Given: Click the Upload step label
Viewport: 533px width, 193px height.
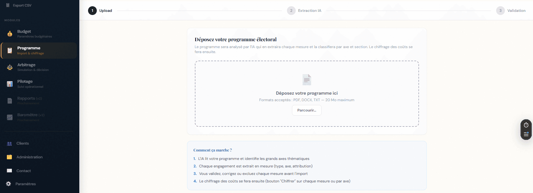Looking at the screenshot, I should point(106,11).
